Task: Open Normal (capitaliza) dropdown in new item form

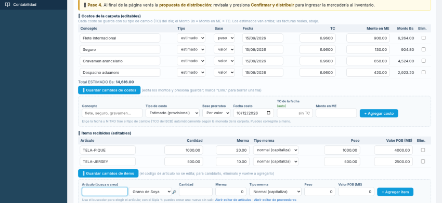Action: pos(275,192)
